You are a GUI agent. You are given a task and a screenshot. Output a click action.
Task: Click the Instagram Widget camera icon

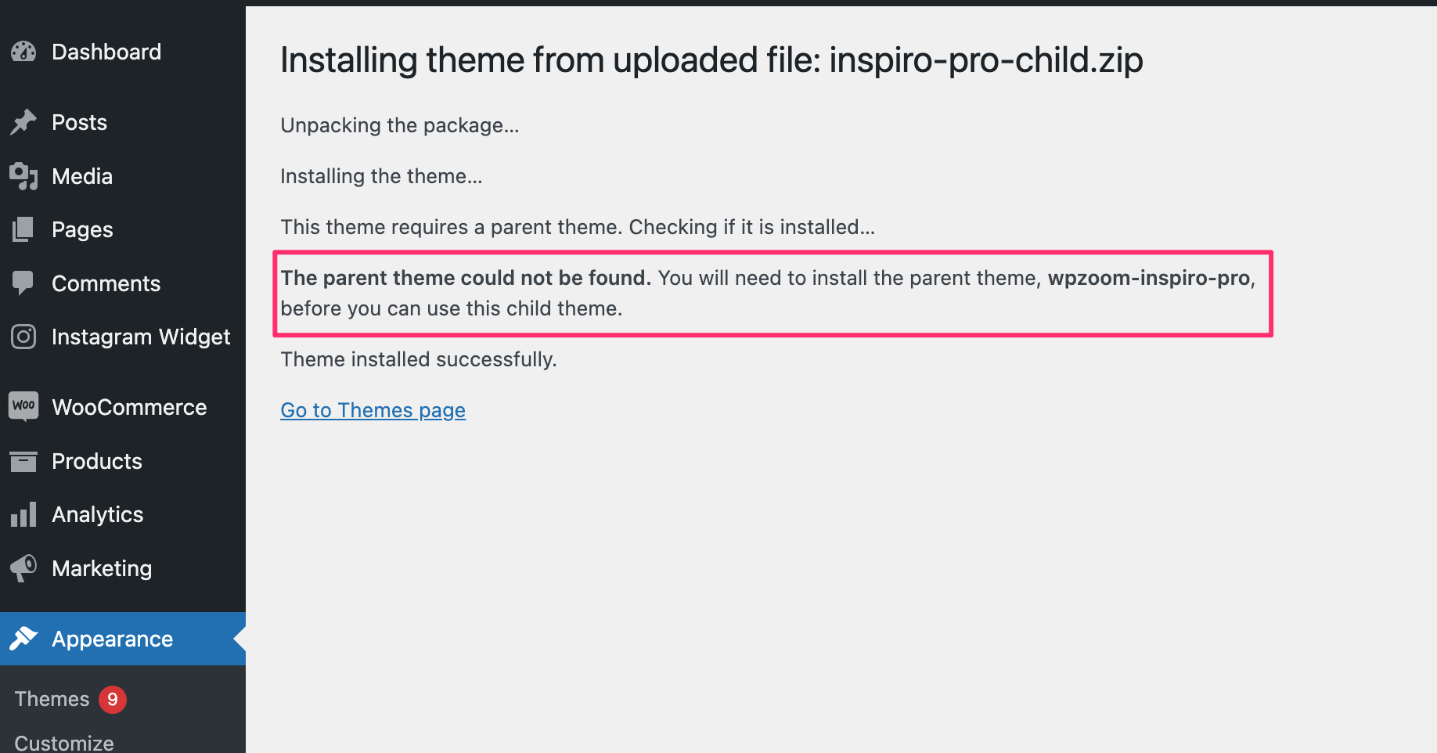[23, 337]
